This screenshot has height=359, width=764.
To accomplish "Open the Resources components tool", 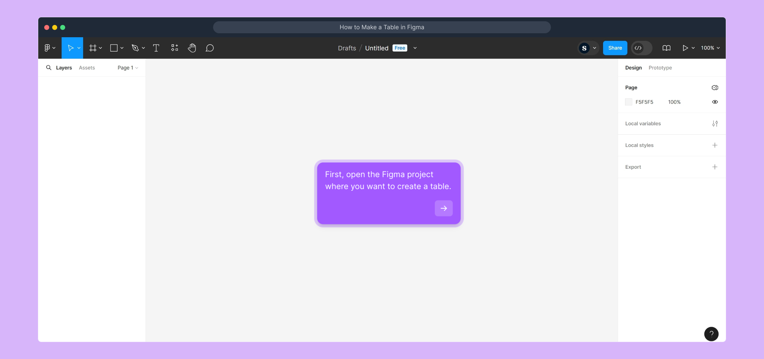I will click(175, 48).
